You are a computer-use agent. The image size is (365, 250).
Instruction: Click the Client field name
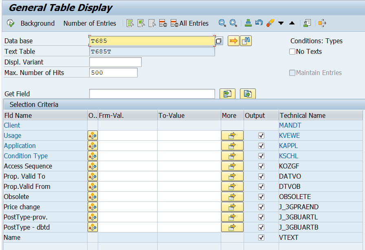point(12,125)
